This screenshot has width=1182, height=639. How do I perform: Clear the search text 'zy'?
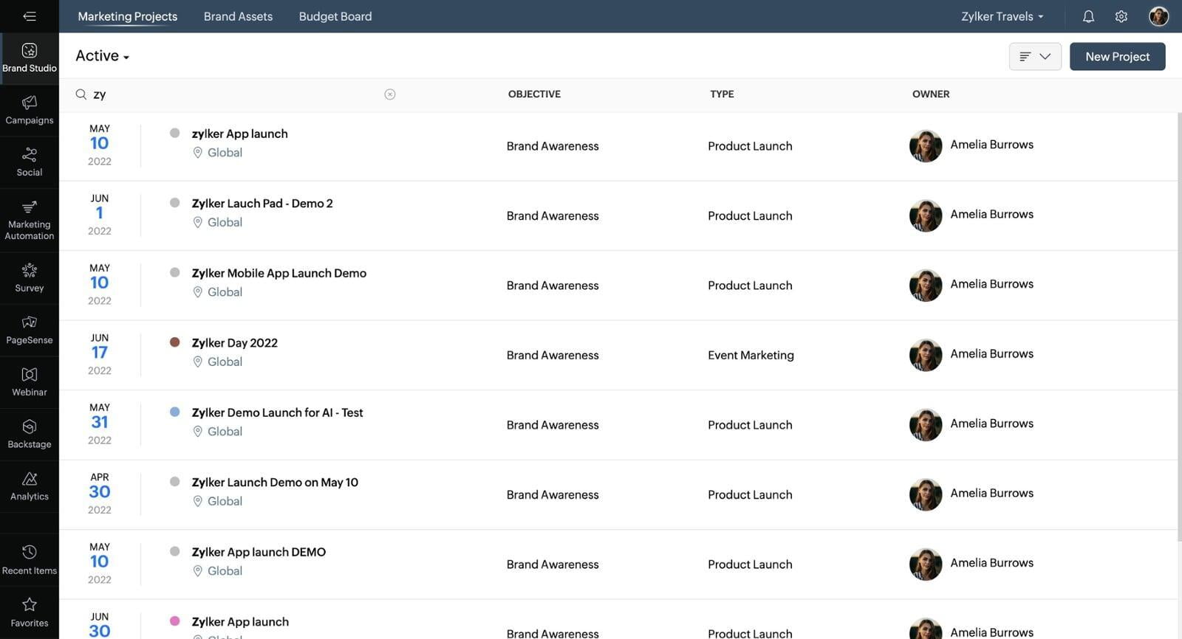390,94
